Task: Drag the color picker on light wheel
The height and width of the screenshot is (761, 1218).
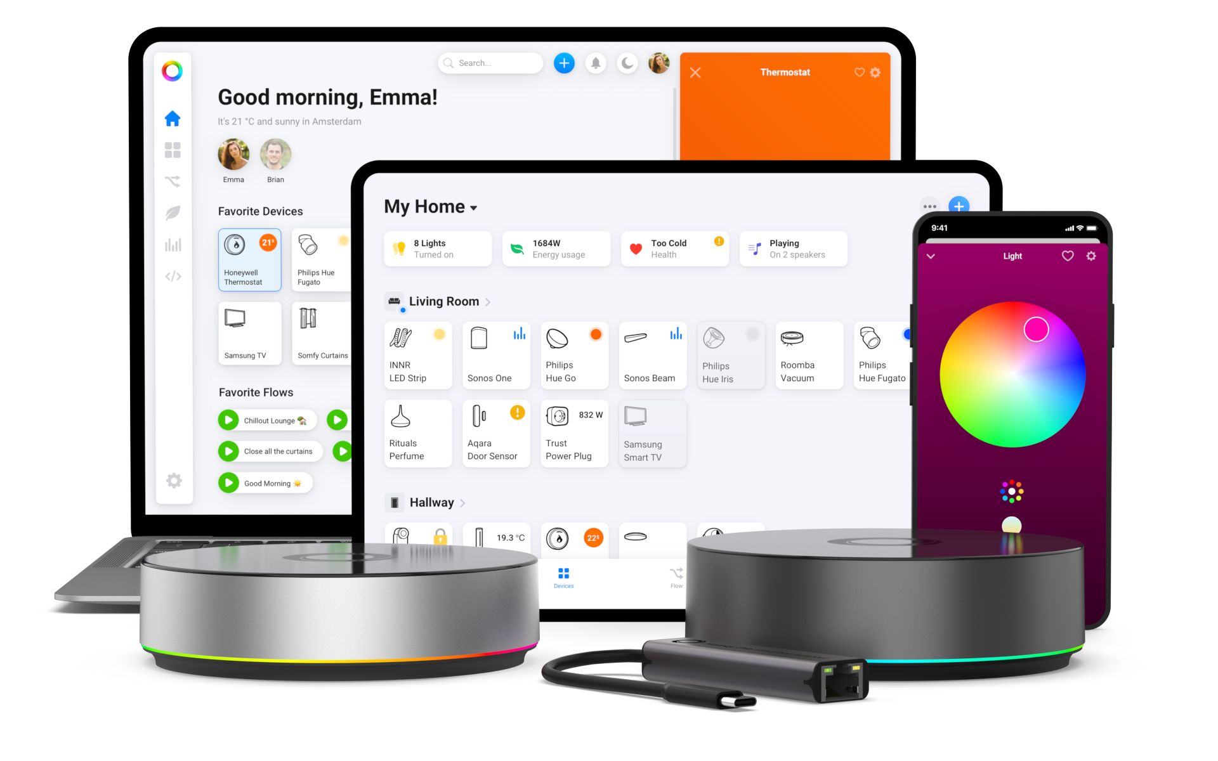Action: (x=1037, y=328)
